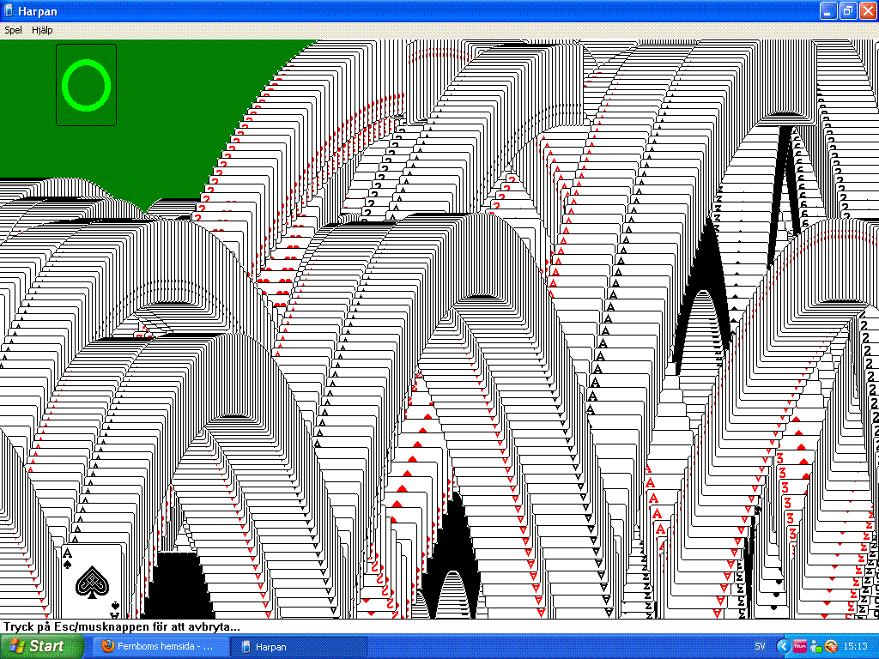879x659 pixels.
Task: Click the orange globe tray icon
Action: 831,646
